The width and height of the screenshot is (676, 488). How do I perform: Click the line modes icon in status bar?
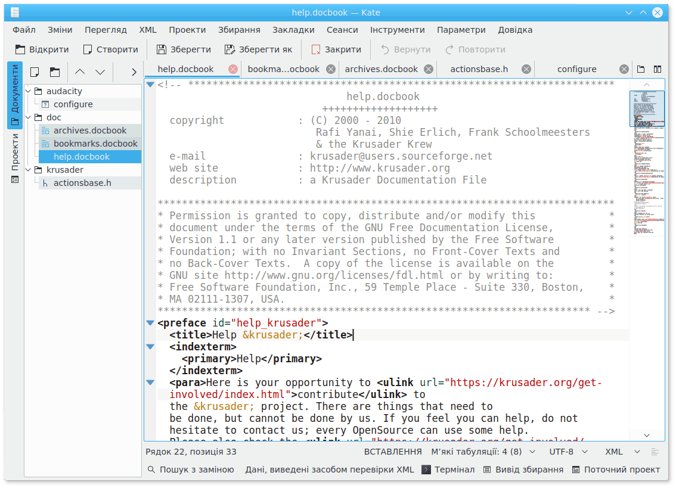(655, 452)
